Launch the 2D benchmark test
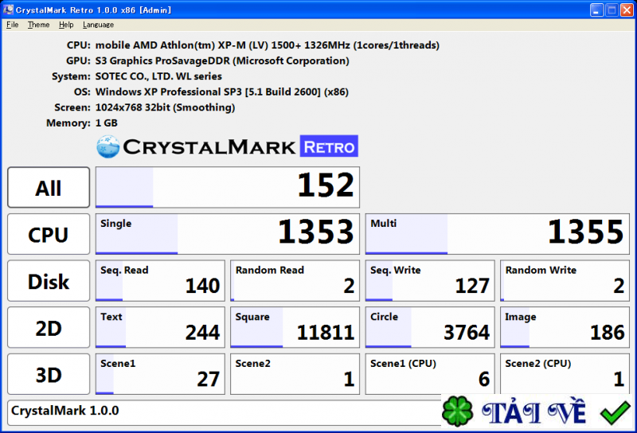Viewport: 637px width, 433px height. pos(49,328)
